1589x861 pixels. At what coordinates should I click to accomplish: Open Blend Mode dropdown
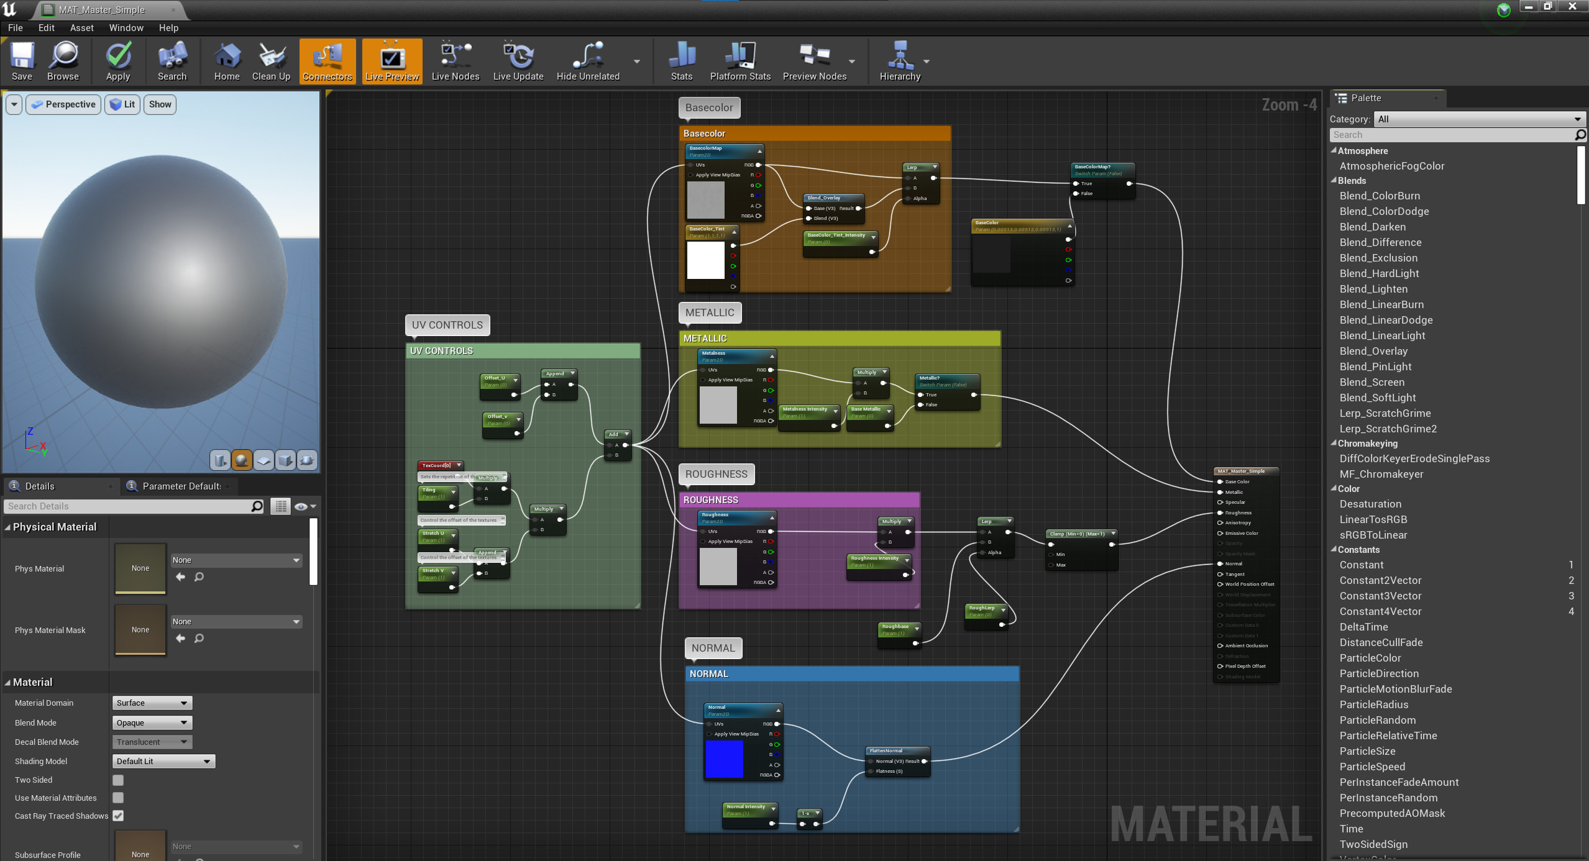click(x=152, y=723)
